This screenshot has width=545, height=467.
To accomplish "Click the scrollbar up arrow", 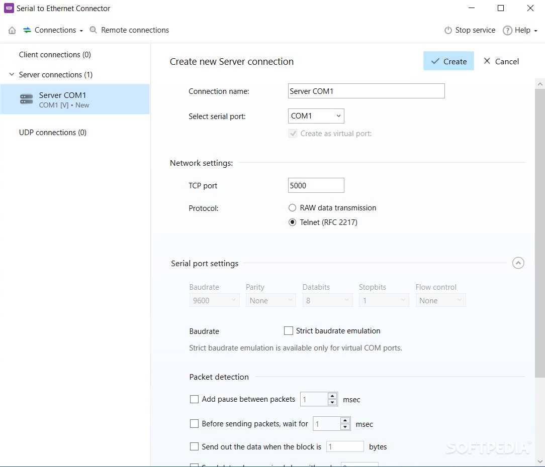I will (x=540, y=84).
